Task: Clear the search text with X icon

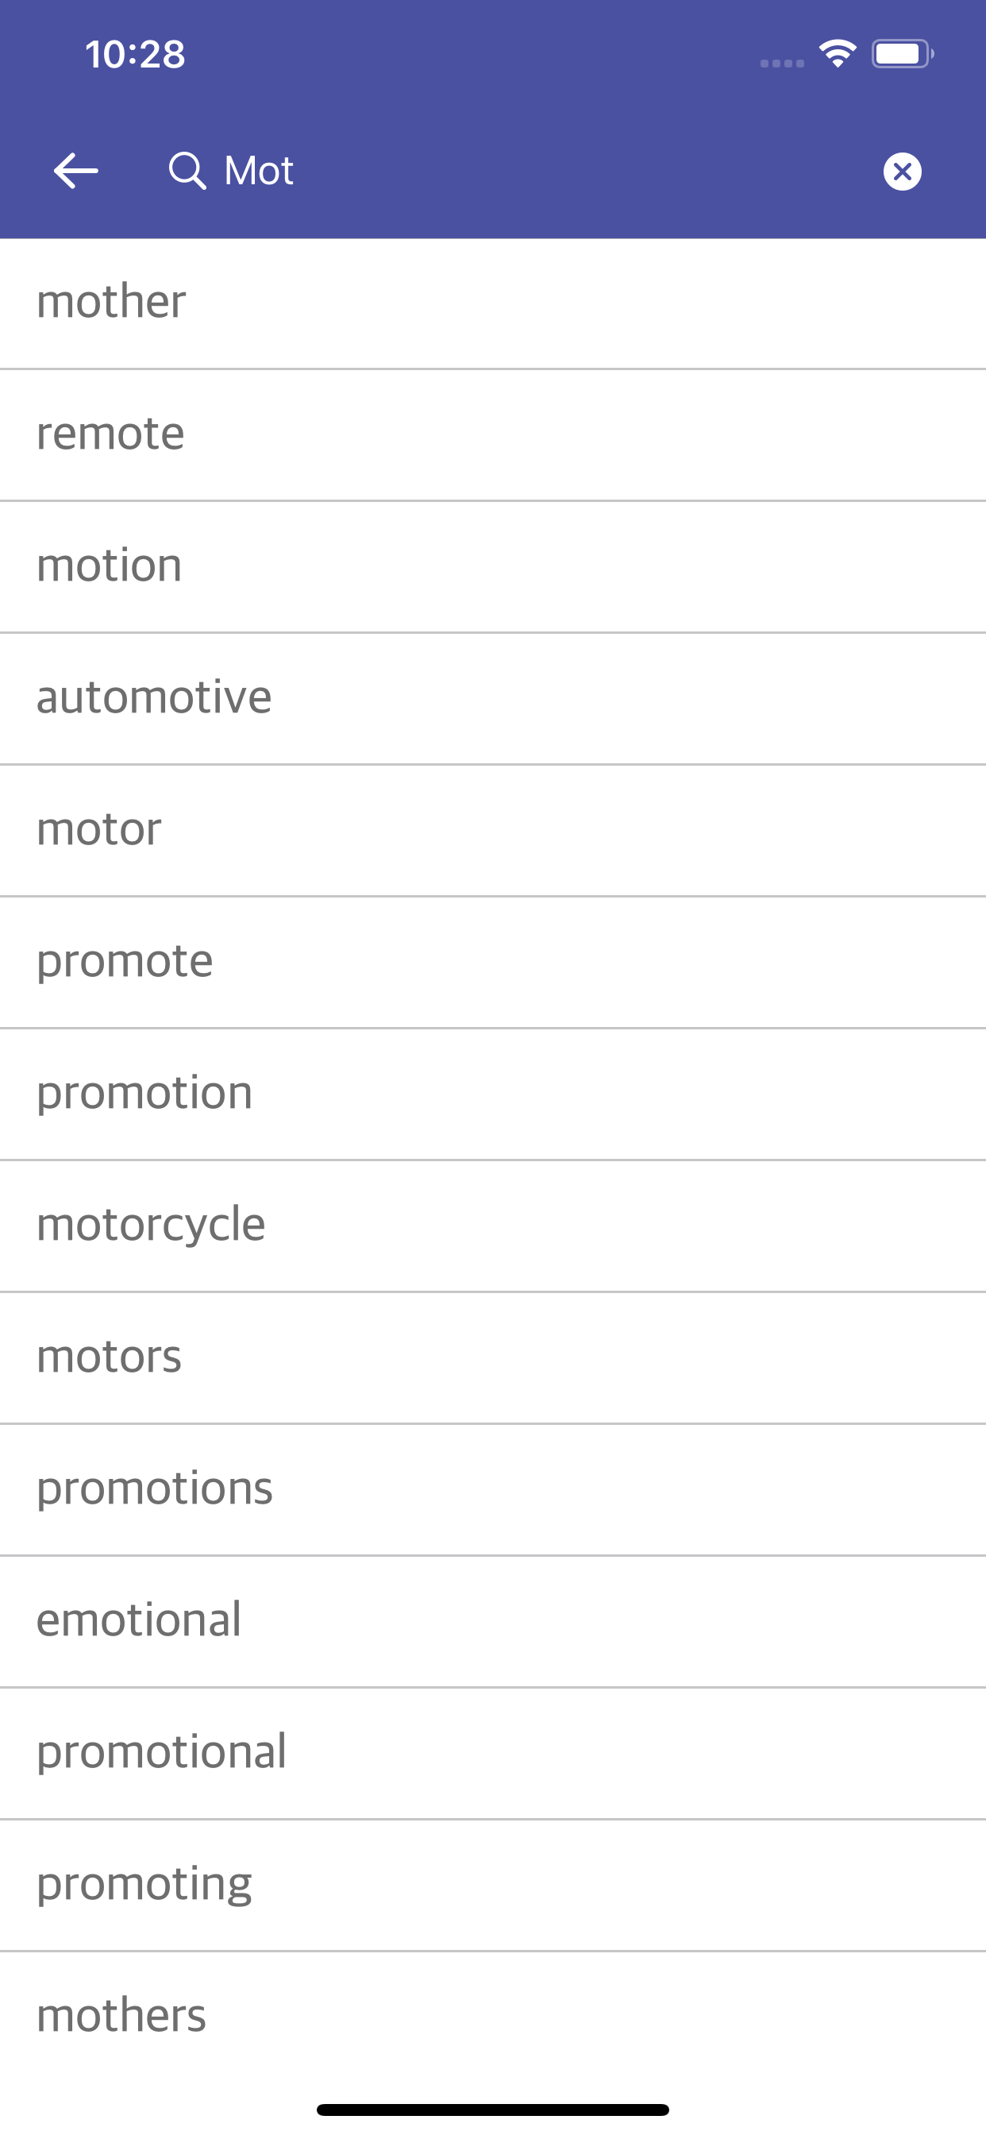Action: click(x=903, y=172)
